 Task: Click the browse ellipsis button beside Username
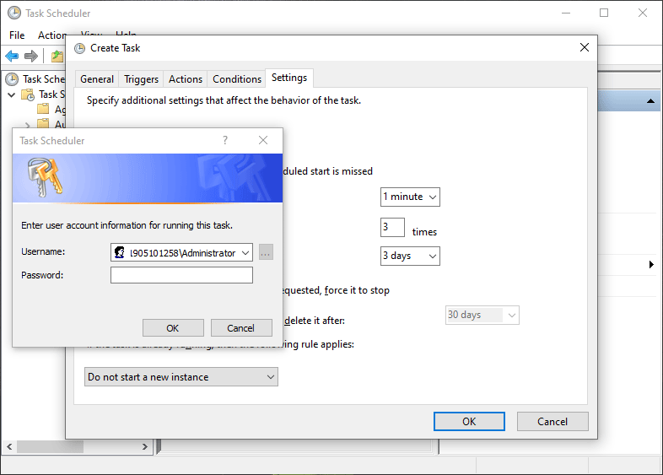click(x=266, y=252)
